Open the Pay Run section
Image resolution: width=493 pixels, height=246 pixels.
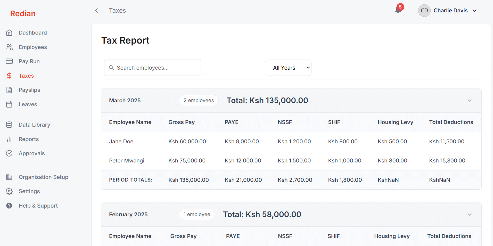(x=29, y=61)
